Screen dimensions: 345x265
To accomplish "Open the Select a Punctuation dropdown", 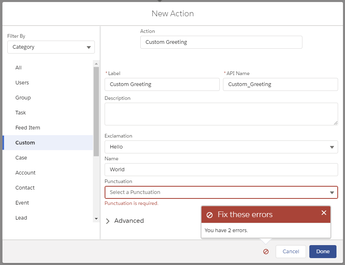I will point(221,192).
